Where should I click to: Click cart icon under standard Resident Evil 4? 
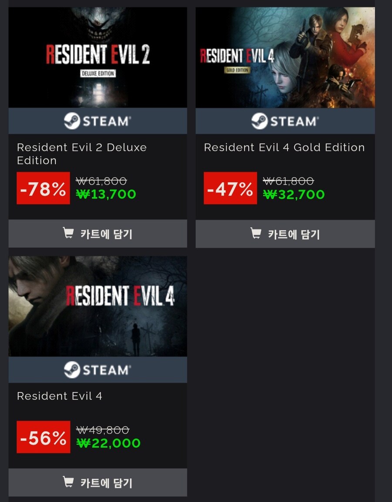[68, 482]
